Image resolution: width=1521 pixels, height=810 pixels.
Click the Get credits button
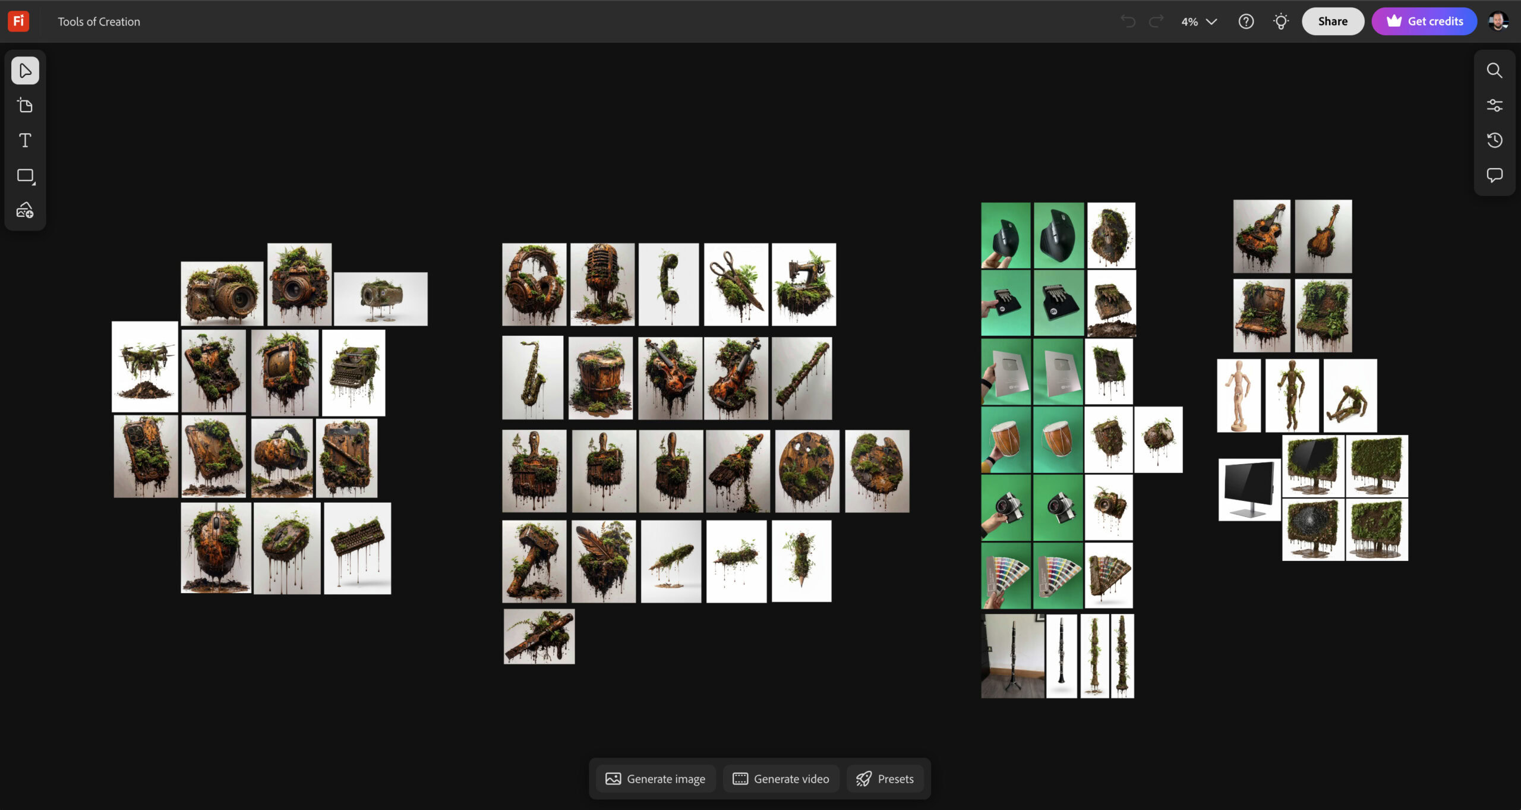[x=1424, y=21]
